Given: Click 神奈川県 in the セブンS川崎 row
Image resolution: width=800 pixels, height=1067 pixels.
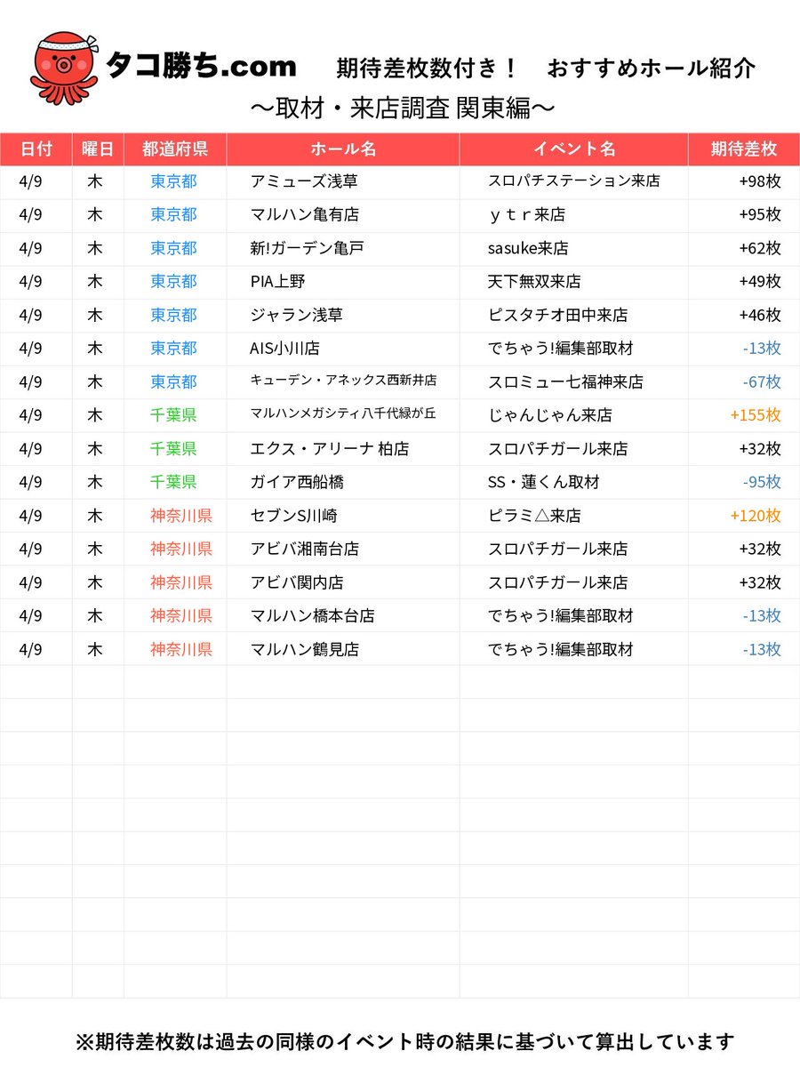Looking at the screenshot, I should coord(181,515).
